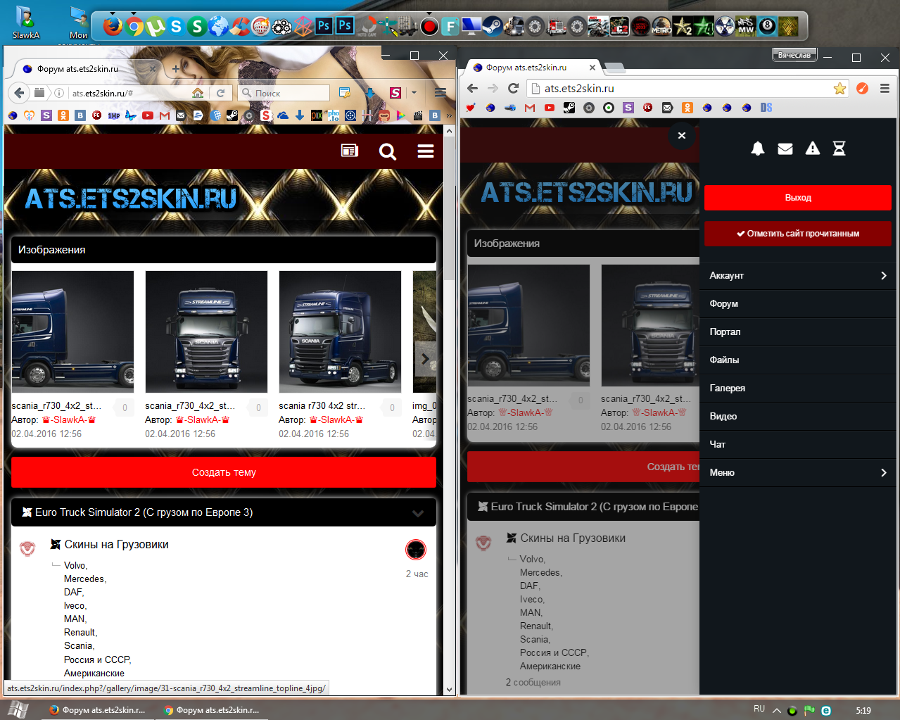Screen dimensions: 900x720
Task: Open the hamburger menu in forum header
Action: click(425, 151)
